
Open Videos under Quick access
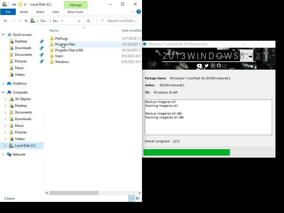tap(20, 75)
